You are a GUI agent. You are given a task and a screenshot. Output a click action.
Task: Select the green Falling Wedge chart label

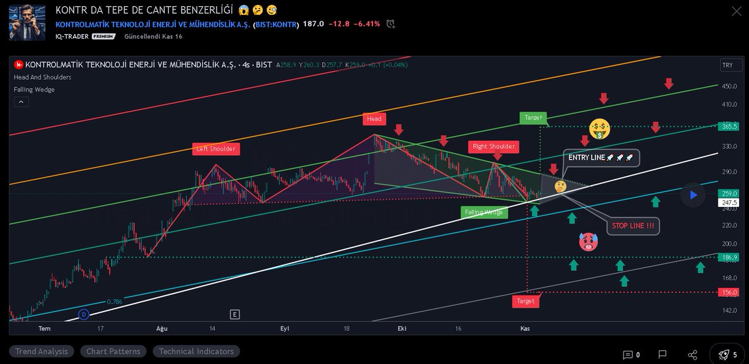(485, 213)
